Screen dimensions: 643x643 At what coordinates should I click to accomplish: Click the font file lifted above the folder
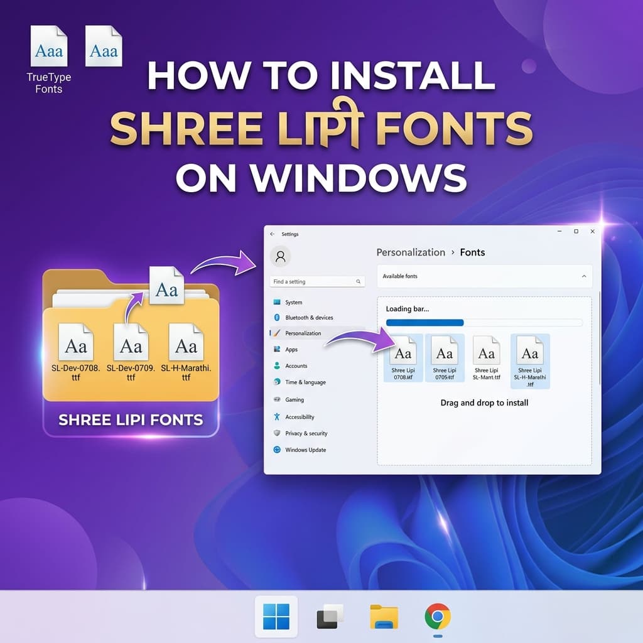[x=167, y=286]
